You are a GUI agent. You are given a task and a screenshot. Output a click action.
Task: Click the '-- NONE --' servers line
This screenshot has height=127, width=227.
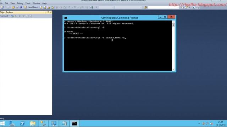coord(76,34)
